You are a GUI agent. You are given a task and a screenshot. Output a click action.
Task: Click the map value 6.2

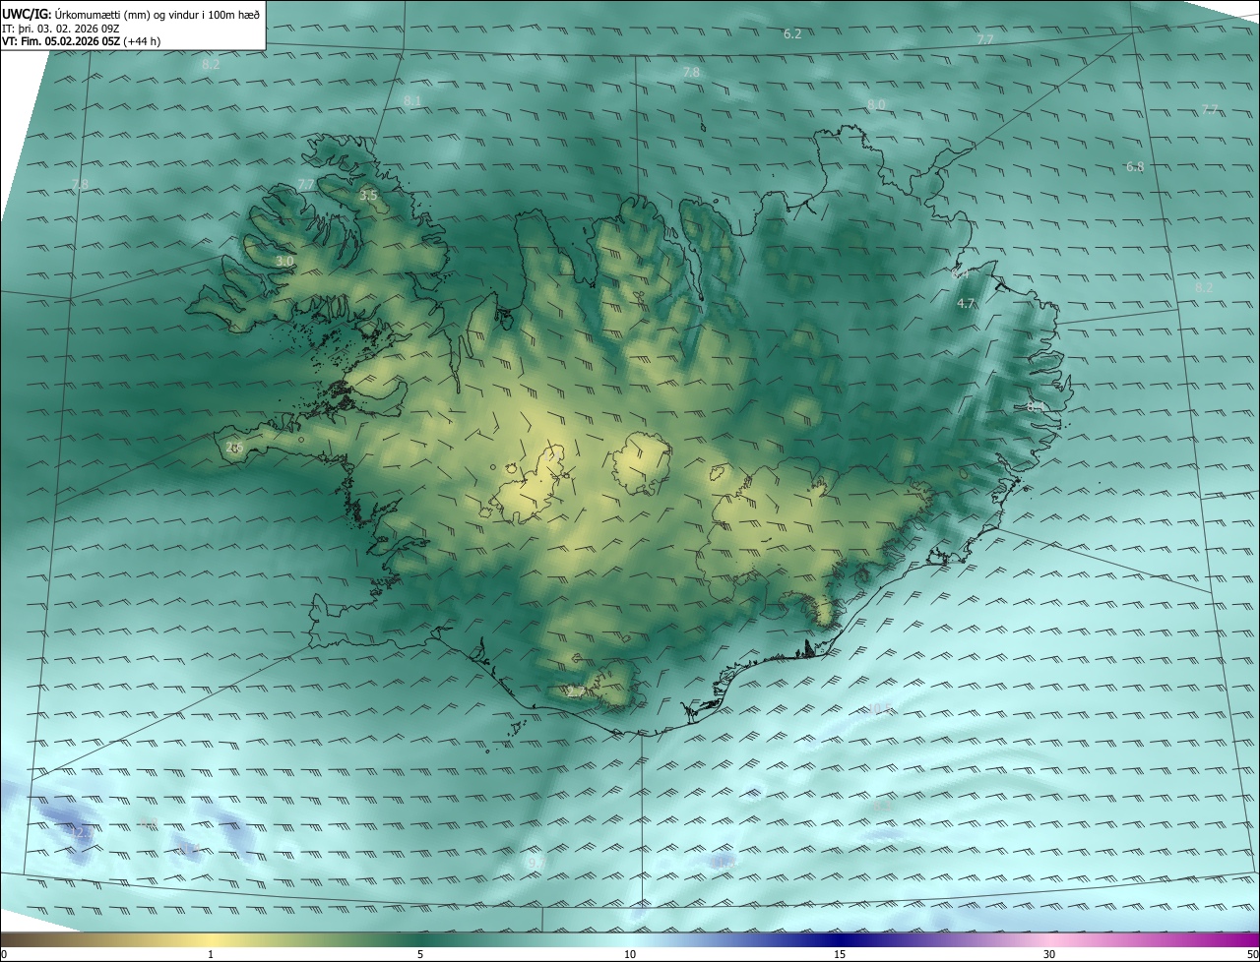click(x=792, y=33)
